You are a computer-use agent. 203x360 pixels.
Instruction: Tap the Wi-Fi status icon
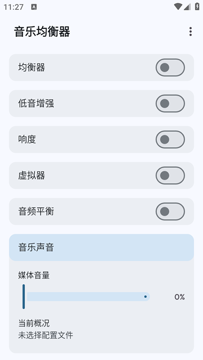(x=178, y=7)
